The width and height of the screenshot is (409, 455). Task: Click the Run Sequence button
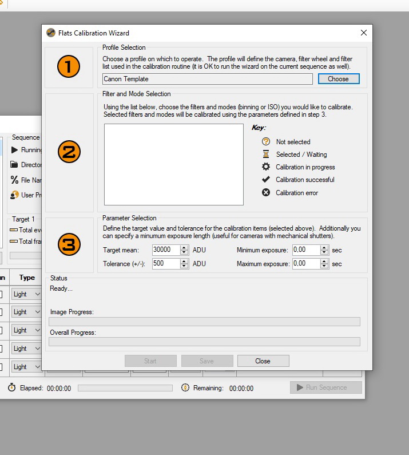pos(325,387)
